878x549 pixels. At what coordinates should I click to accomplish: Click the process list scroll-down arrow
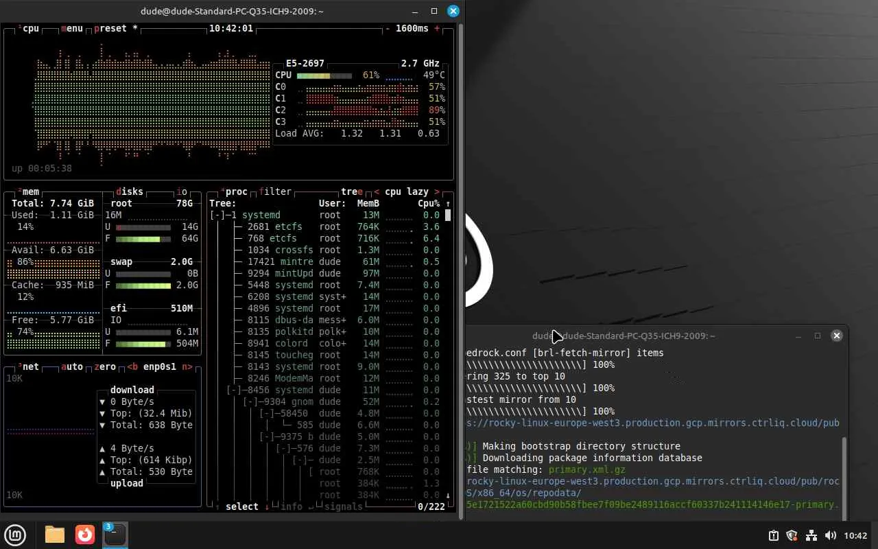(448, 495)
